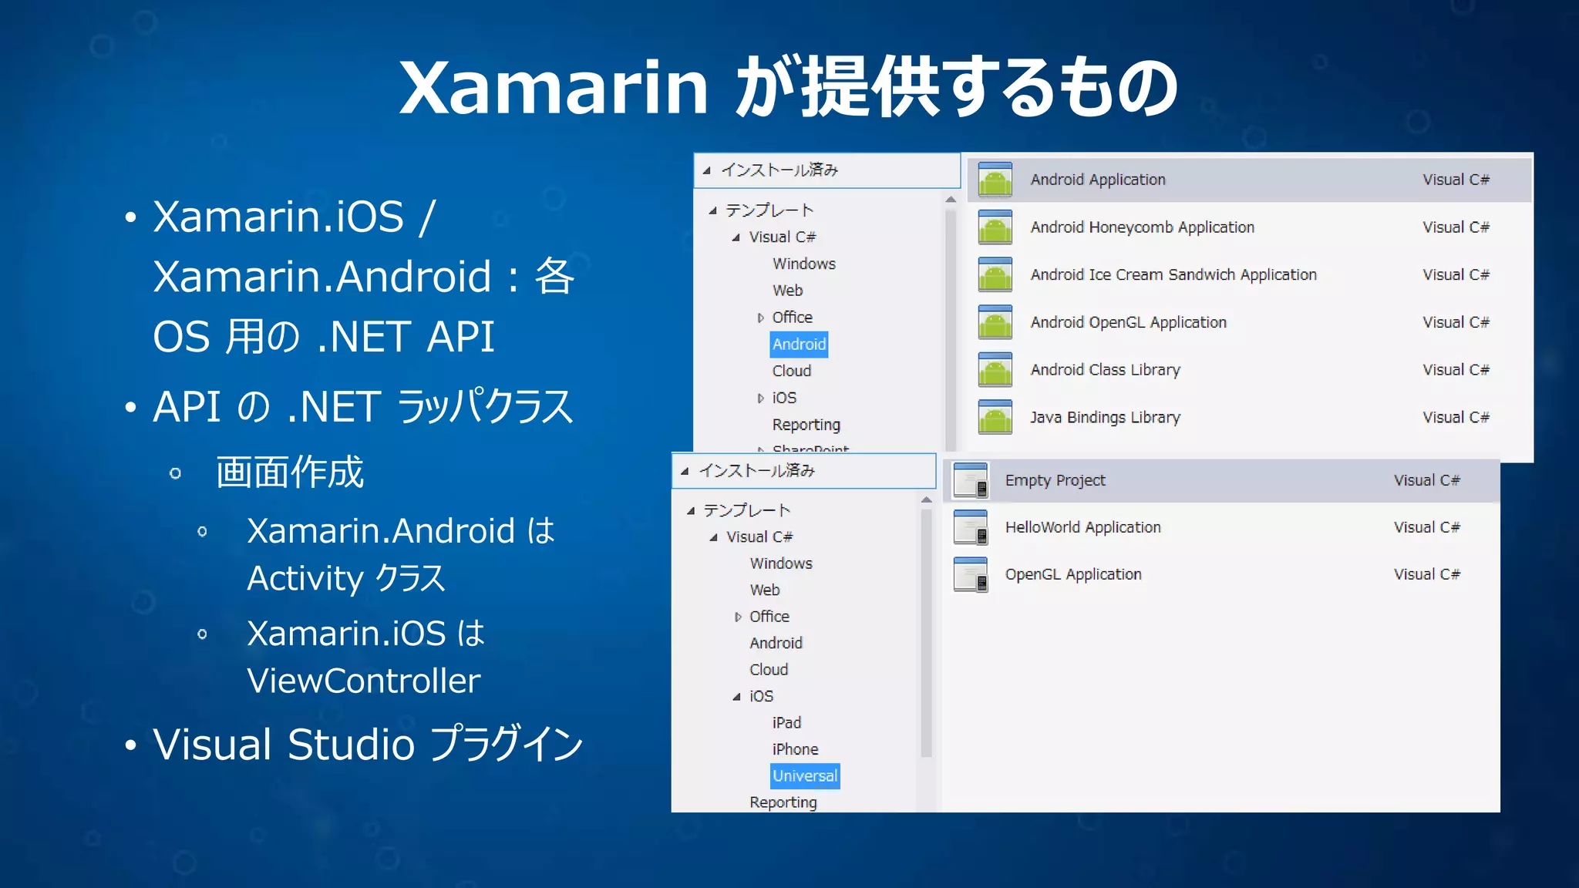1579x888 pixels.
Task: Select iPad under iOS in lower tree
Action: [x=786, y=723]
